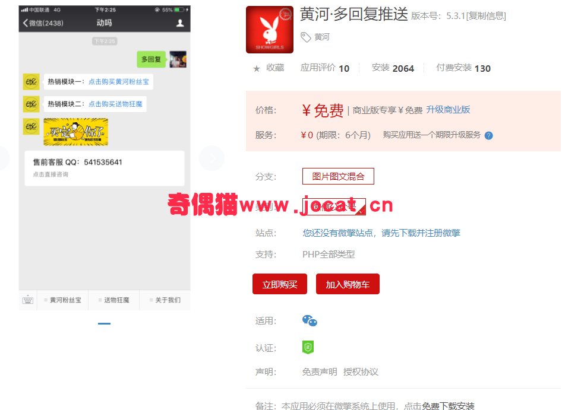
Task: Click the 应用评价 10 rating
Action: point(325,68)
